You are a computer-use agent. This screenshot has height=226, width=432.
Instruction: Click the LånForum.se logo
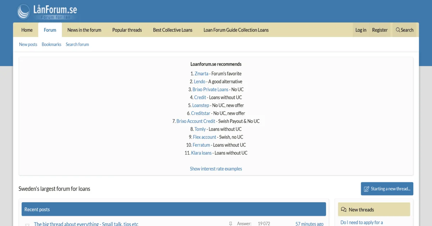(x=47, y=12)
